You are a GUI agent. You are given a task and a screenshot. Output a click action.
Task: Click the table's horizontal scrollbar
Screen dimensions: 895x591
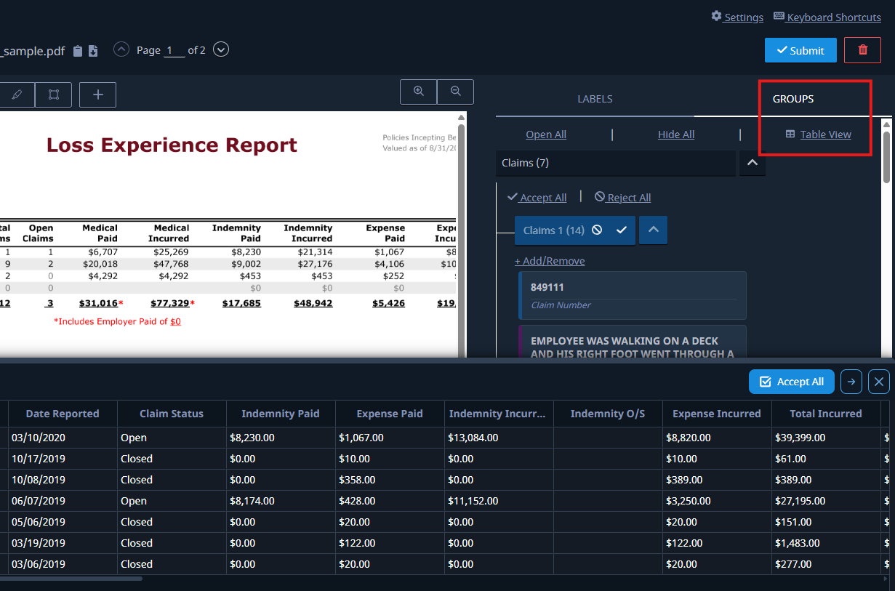point(71,579)
